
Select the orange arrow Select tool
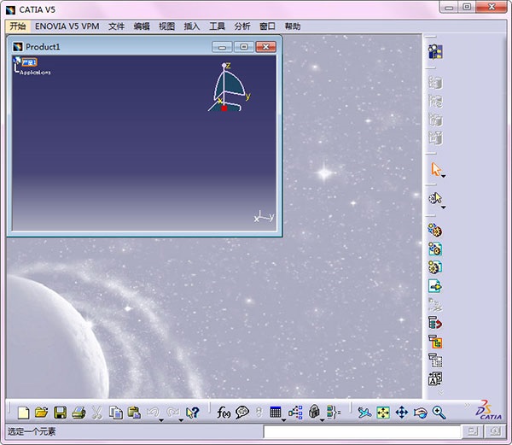pos(435,170)
